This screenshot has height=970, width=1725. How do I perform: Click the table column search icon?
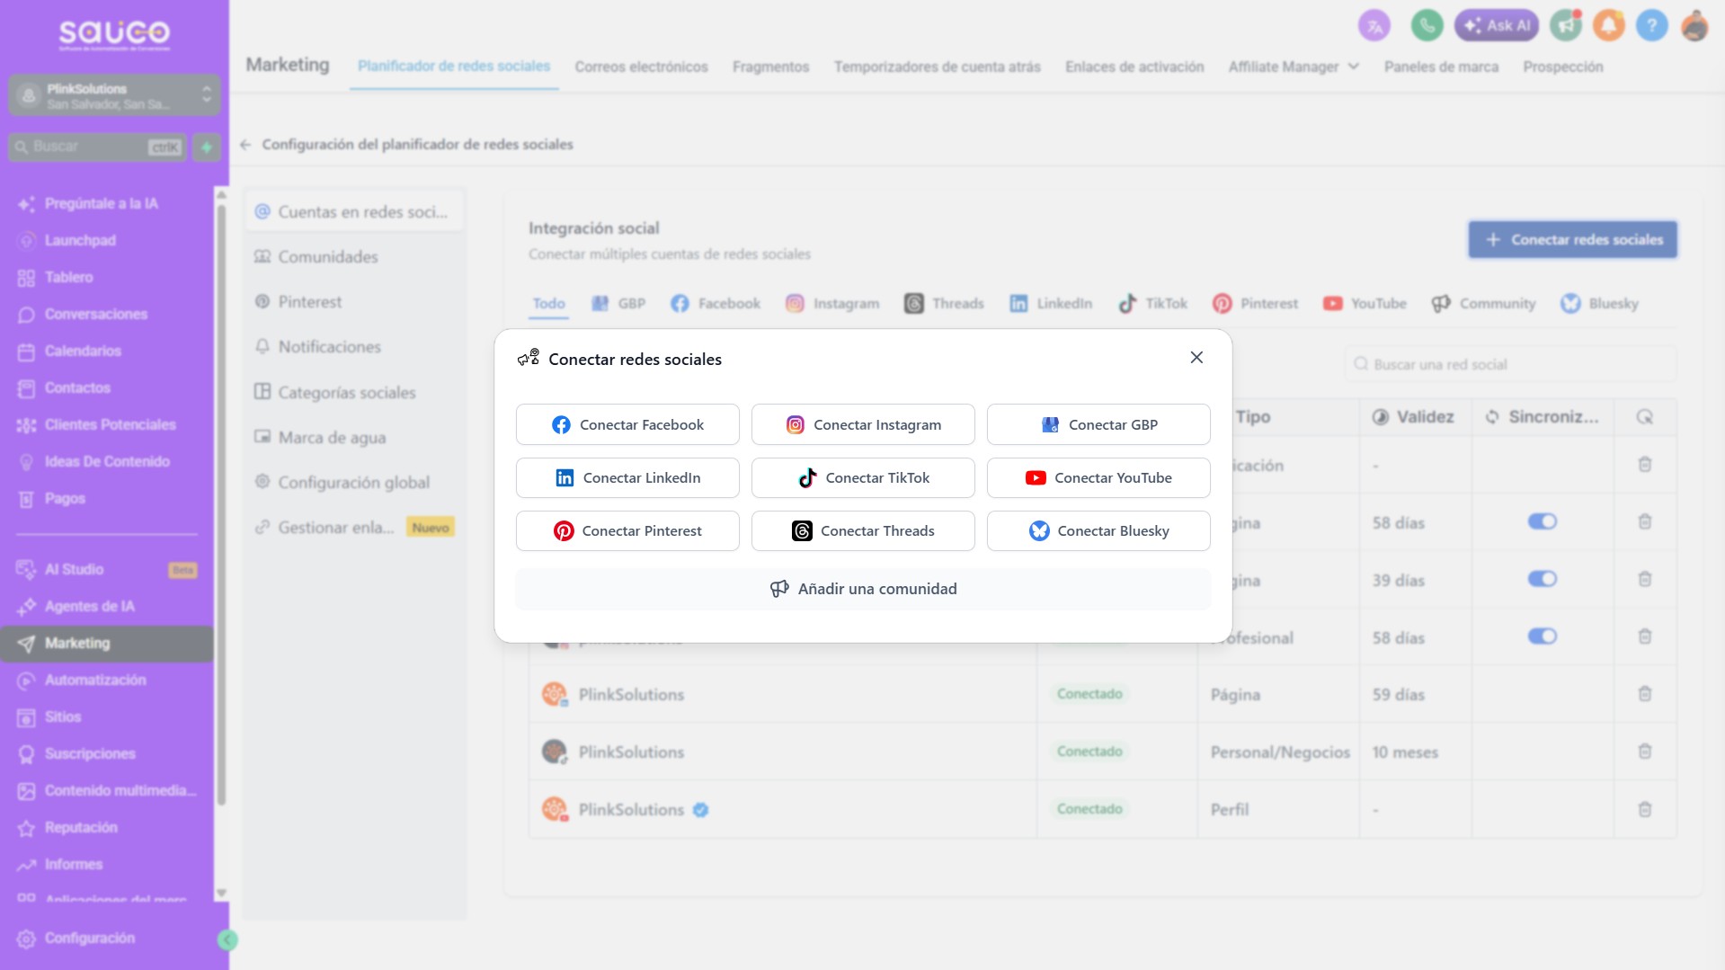pos(1645,417)
